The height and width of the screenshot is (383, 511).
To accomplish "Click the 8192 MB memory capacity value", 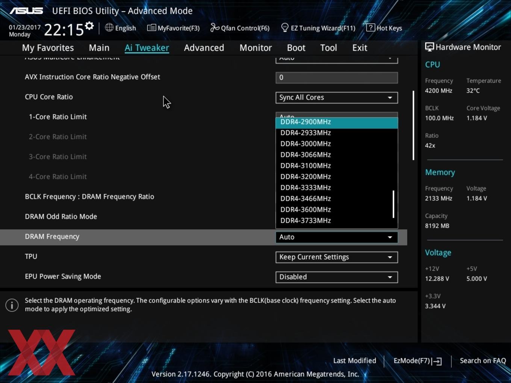I will pyautogui.click(x=437, y=226).
